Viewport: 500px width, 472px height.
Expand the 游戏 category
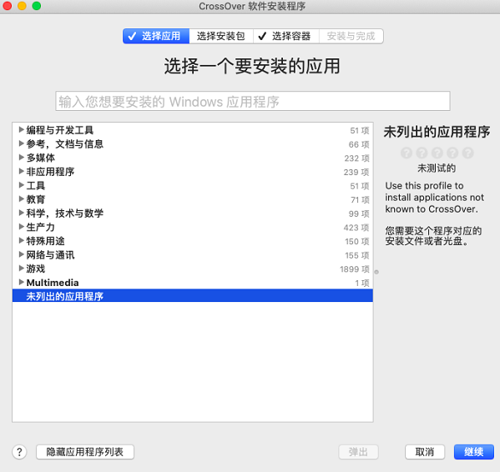click(22, 269)
